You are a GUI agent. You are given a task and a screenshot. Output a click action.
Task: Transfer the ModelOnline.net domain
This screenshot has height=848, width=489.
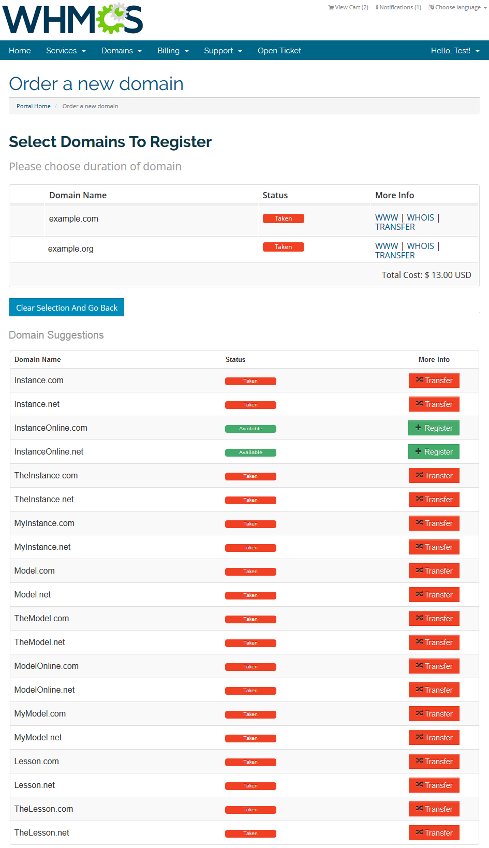click(x=434, y=690)
